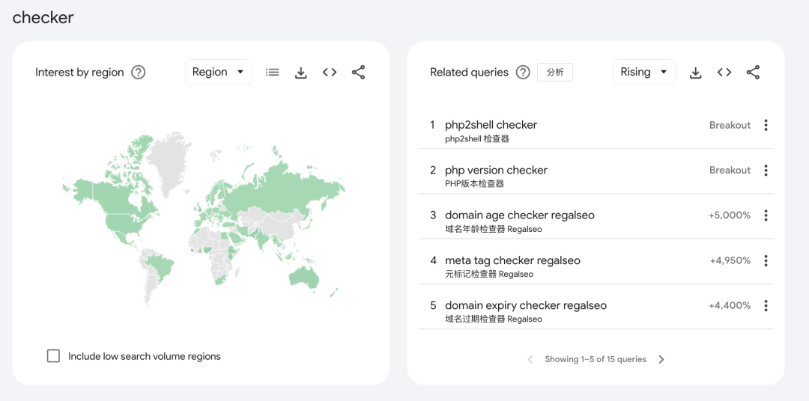Open options menu for meta tag checker regalseo
This screenshot has width=809, height=401.
click(x=766, y=260)
